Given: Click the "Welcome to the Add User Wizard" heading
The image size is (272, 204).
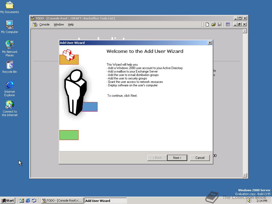Looking at the screenshot, I should (145, 51).
